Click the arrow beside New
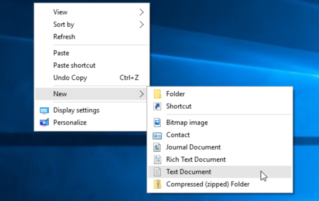The height and width of the screenshot is (201, 319). (x=142, y=94)
